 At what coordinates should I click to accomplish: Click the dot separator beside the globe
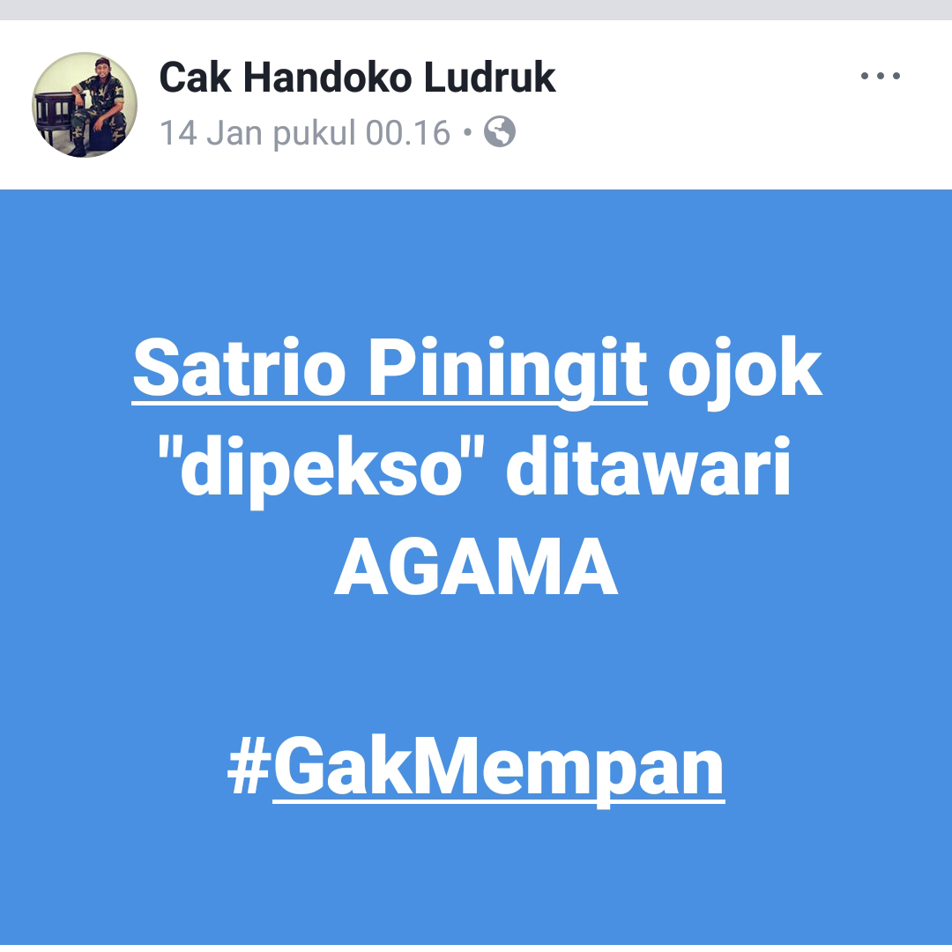coord(467,131)
